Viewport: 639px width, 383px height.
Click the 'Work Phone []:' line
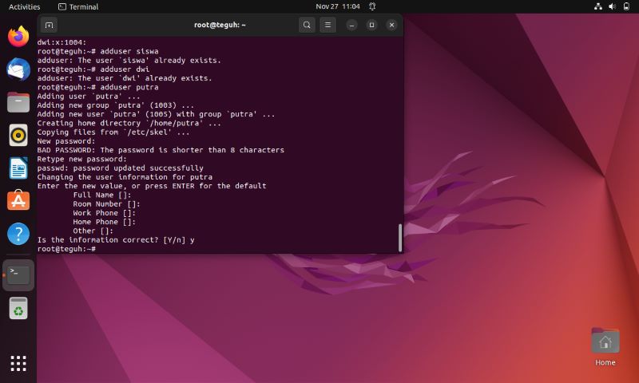click(x=105, y=213)
